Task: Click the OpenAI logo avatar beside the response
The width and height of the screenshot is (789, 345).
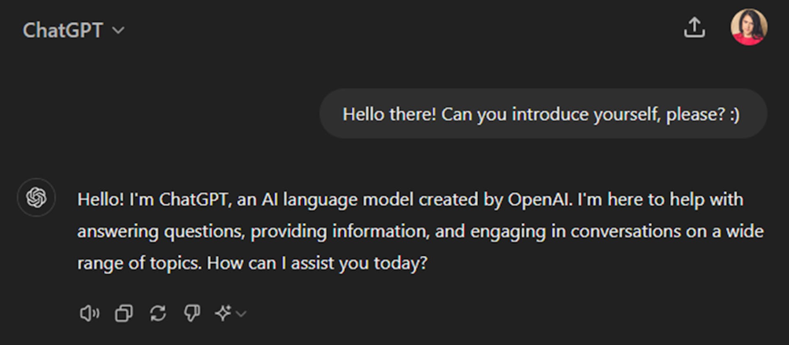Action: (36, 198)
